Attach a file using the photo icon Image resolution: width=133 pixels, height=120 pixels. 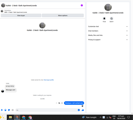(5, 110)
